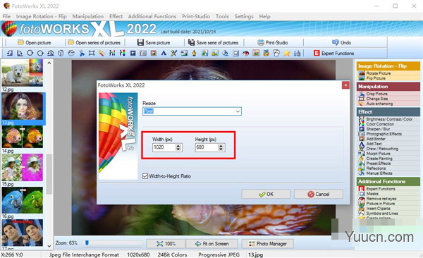Click the thumbnail list scrollbar down arrow

(x=49, y=246)
